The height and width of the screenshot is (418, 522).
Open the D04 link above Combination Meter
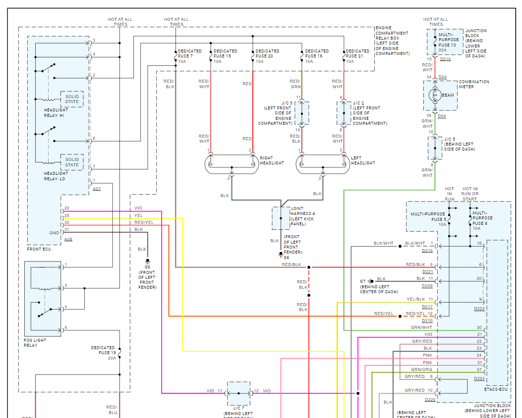click(x=442, y=77)
